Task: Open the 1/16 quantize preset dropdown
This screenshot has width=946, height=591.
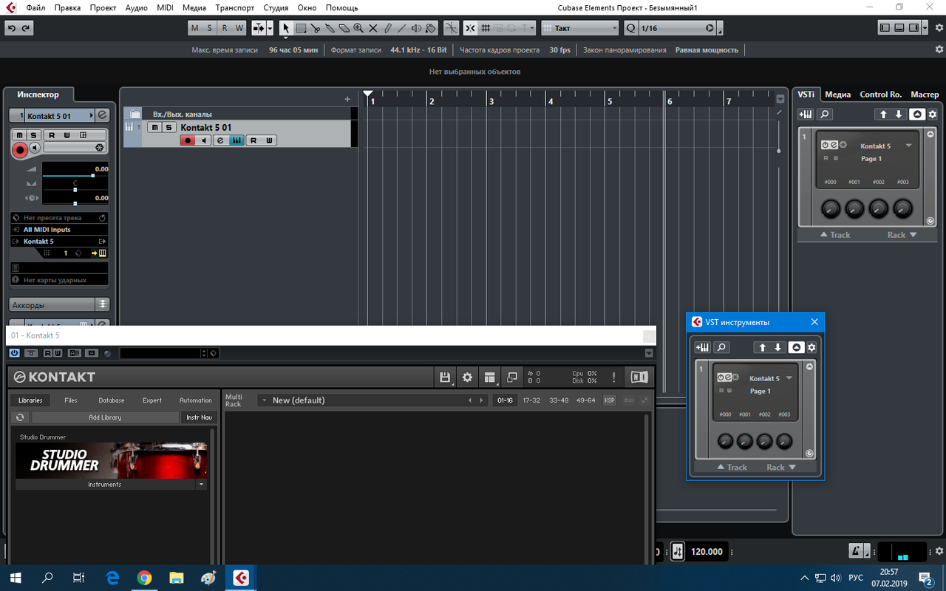Action: (678, 28)
